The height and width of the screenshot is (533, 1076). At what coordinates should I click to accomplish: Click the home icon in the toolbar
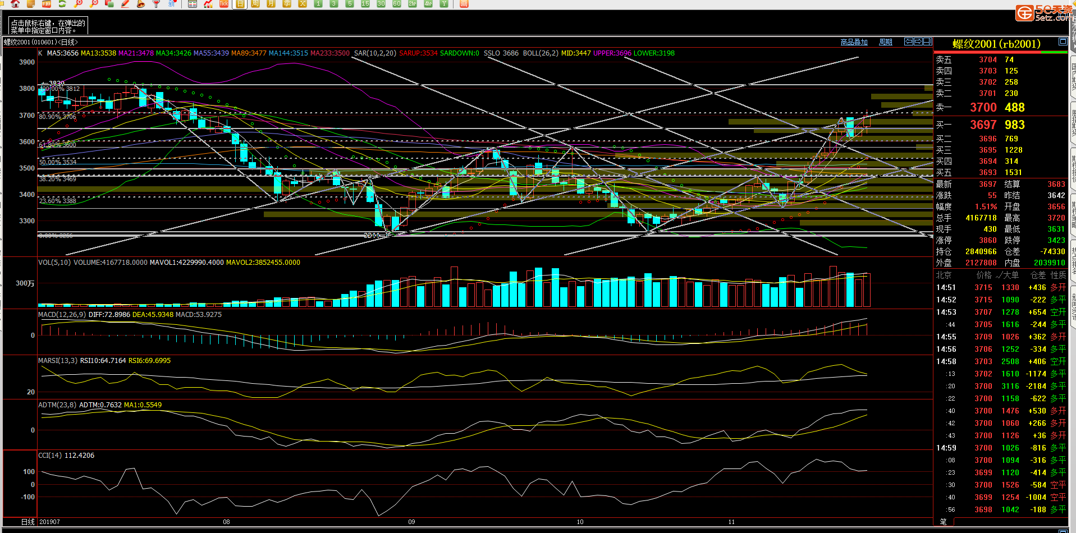point(15,3)
